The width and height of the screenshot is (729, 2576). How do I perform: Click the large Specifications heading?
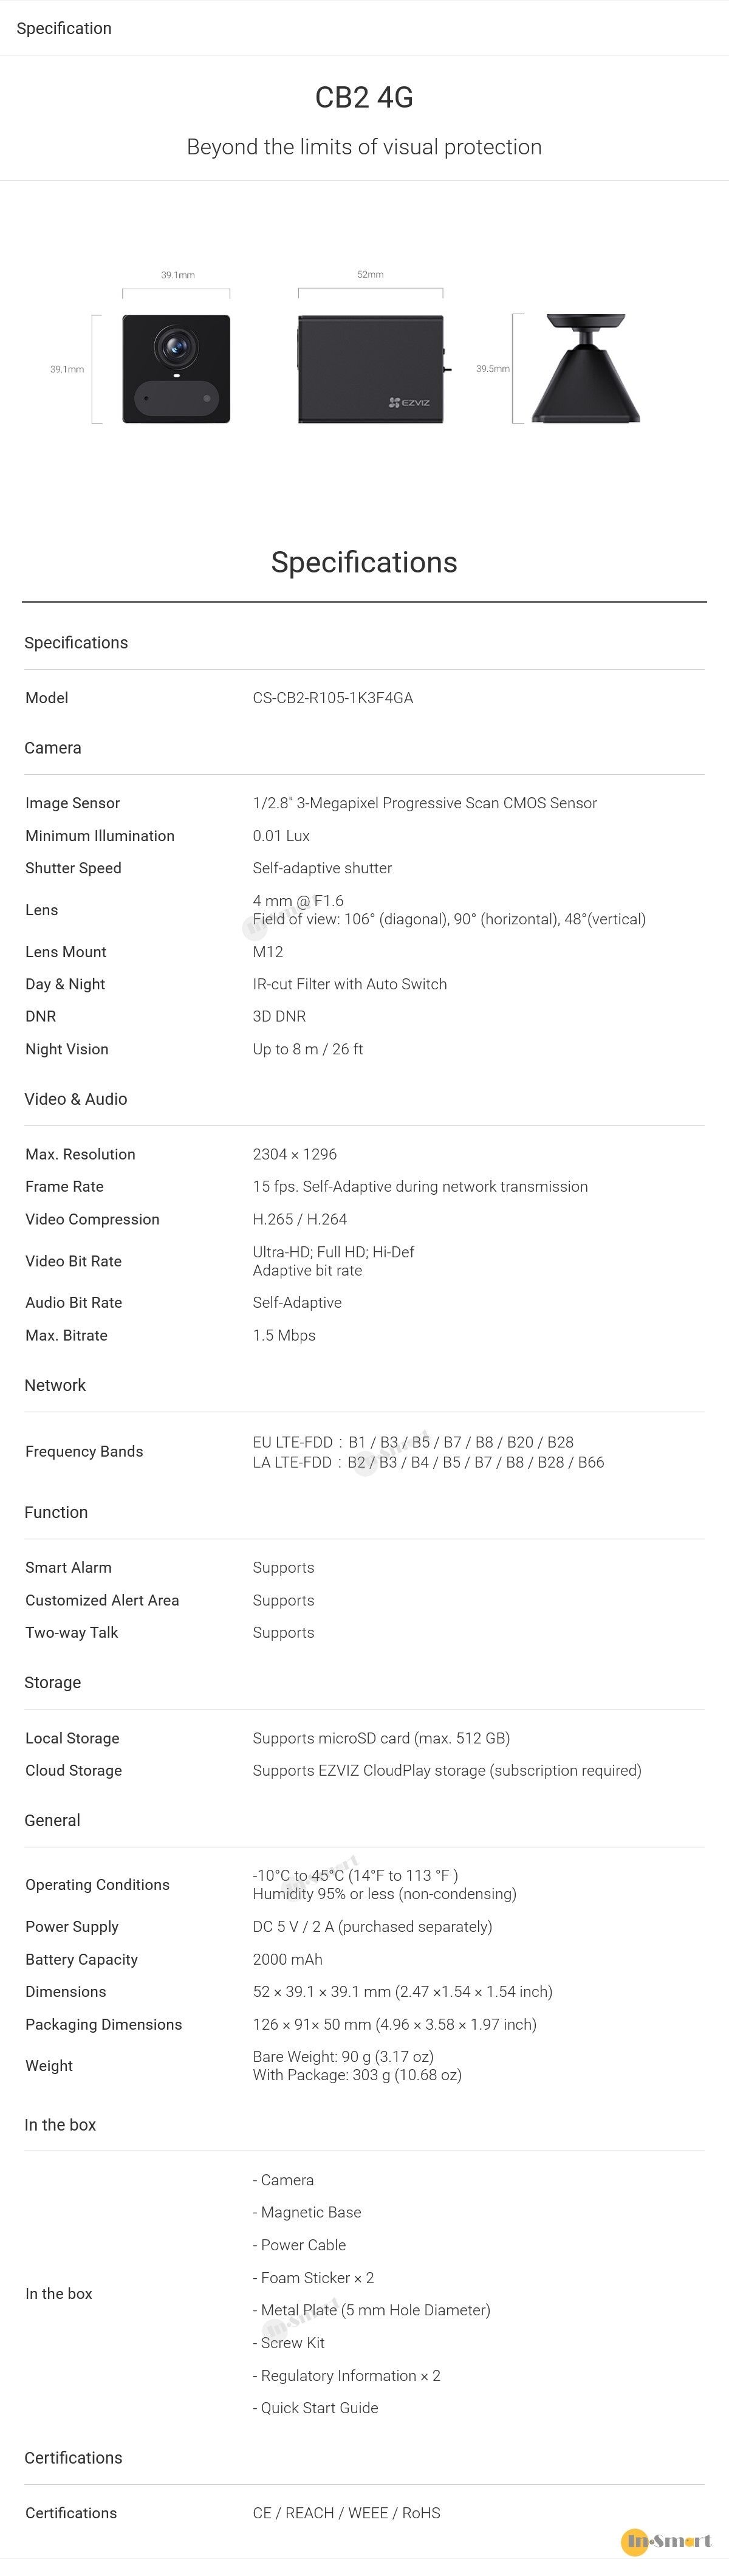click(364, 562)
